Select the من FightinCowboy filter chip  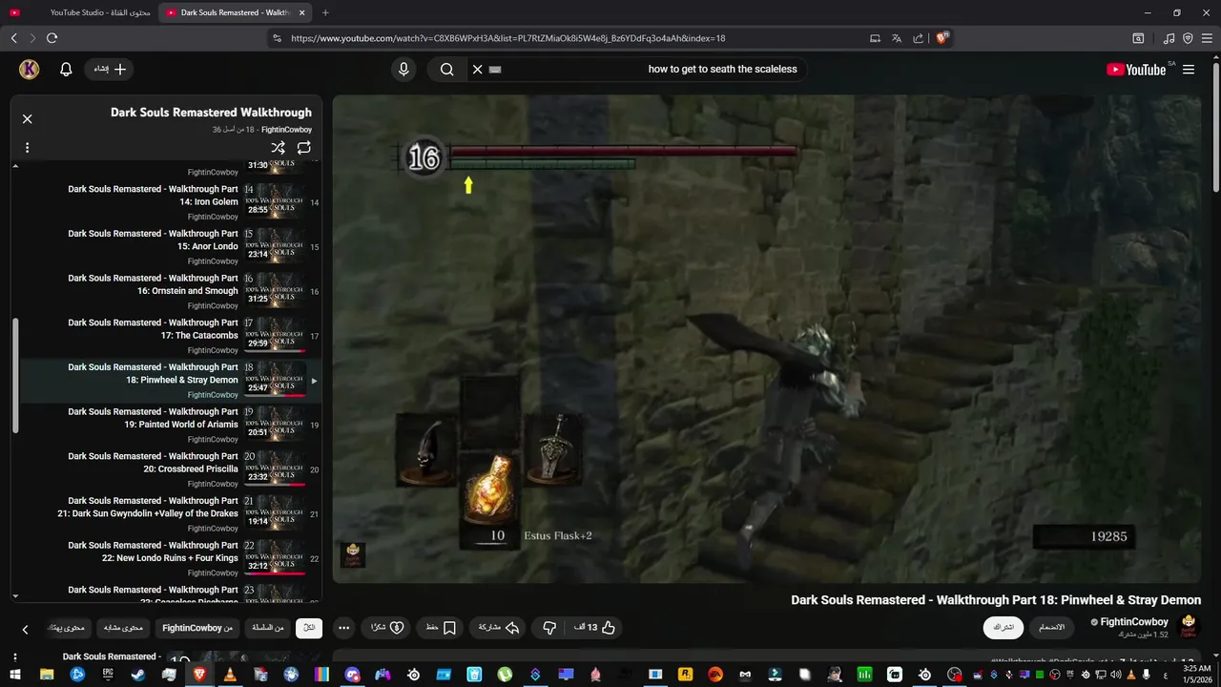coord(197,628)
